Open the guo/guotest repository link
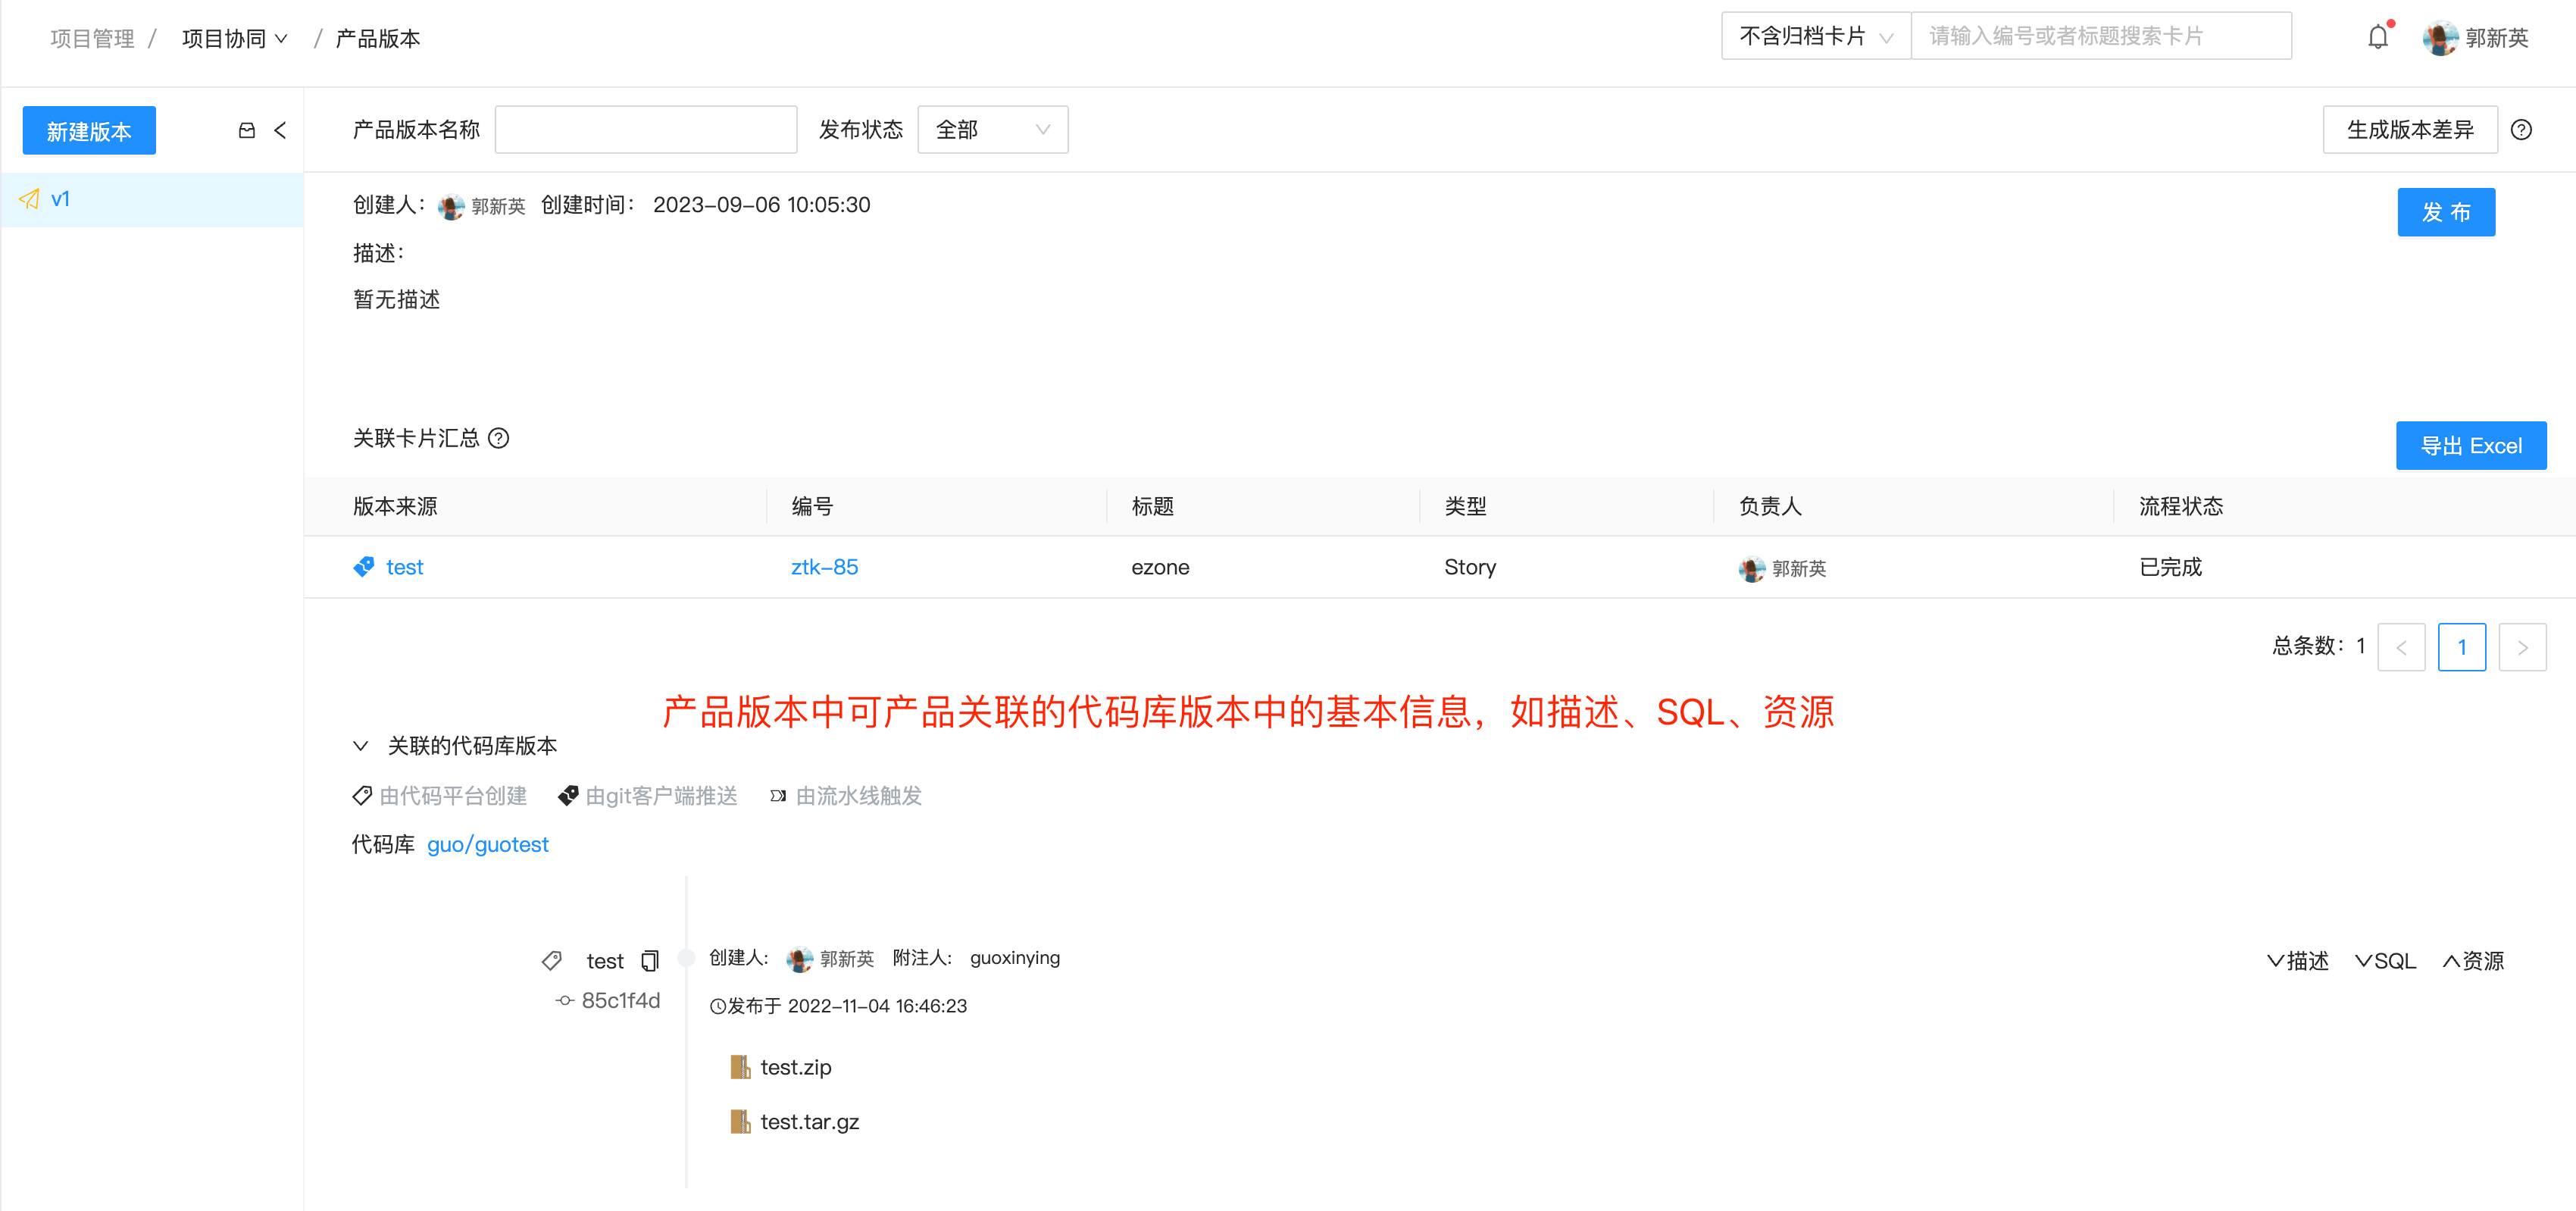 487,844
